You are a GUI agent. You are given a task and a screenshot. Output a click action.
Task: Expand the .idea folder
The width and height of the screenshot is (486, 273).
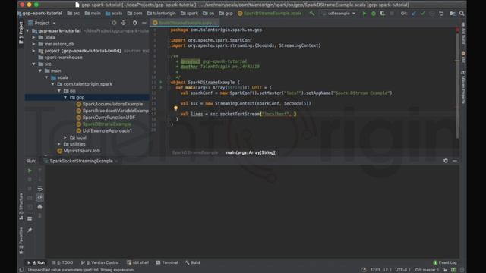click(33, 37)
